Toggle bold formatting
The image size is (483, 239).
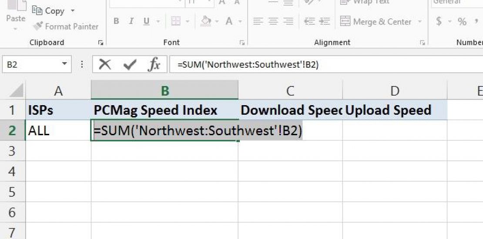pyautogui.click(x=116, y=21)
